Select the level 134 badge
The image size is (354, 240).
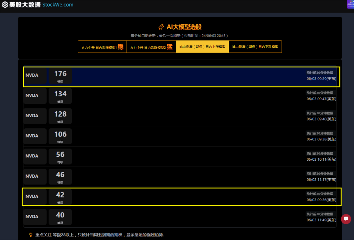tap(60, 96)
